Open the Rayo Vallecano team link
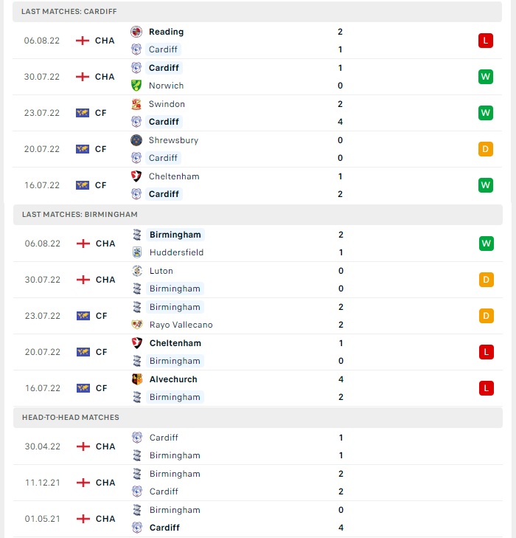 coord(181,325)
